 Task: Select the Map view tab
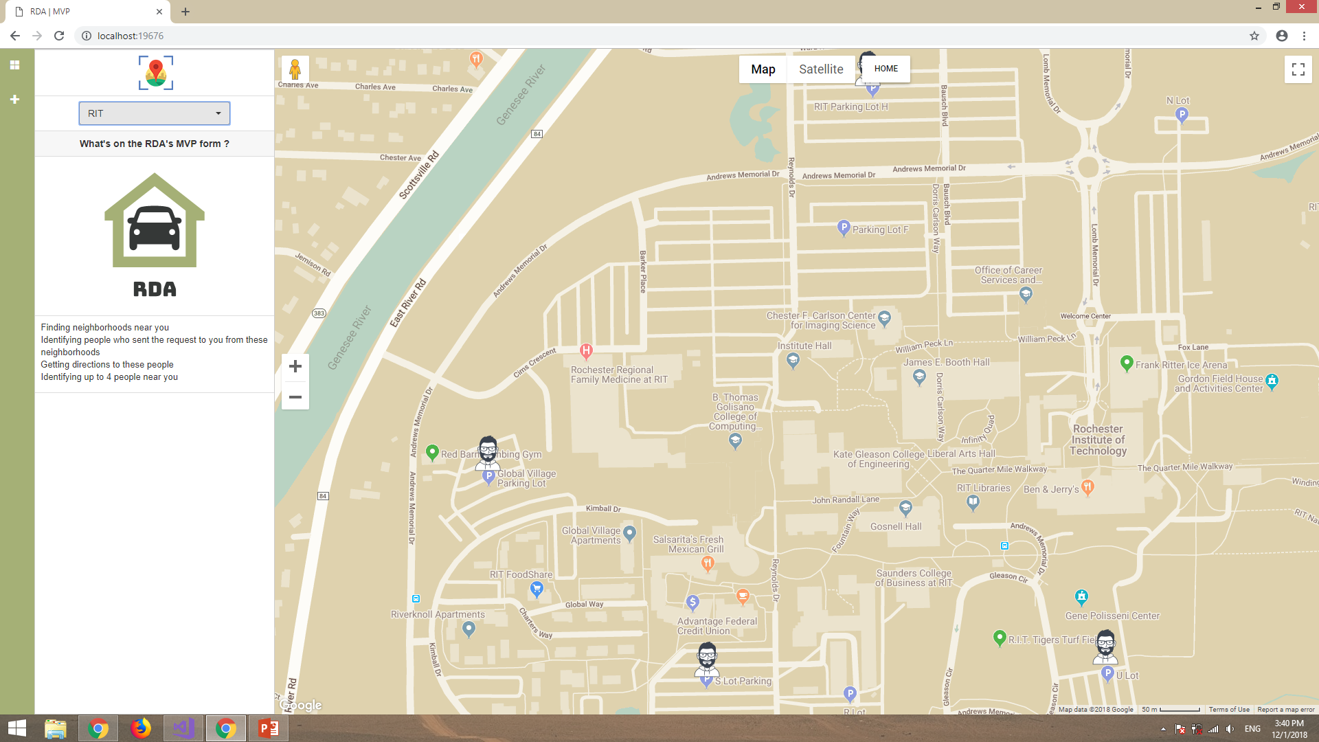point(763,69)
